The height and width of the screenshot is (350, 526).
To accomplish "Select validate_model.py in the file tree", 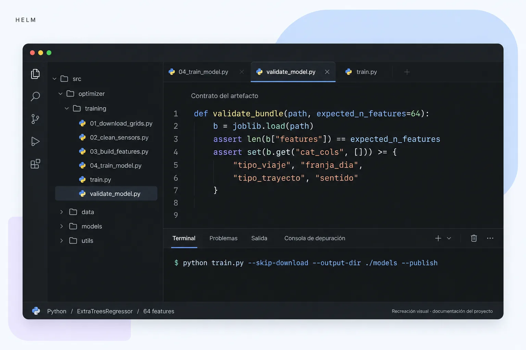I will (x=106, y=193).
